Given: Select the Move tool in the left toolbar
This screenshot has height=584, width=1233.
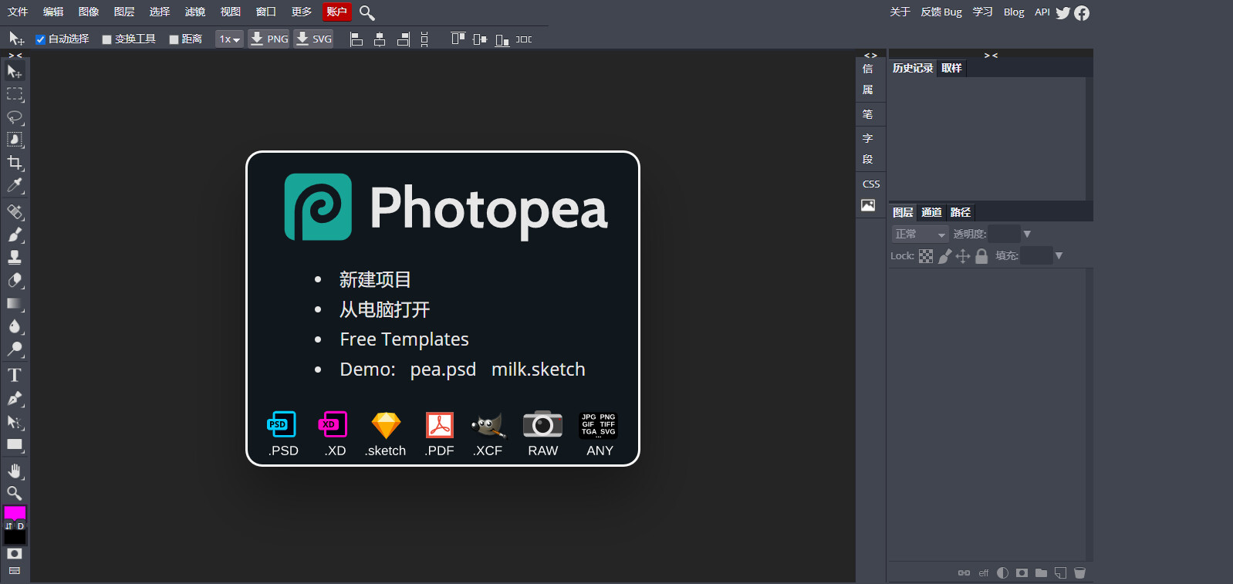Looking at the screenshot, I should (15, 72).
